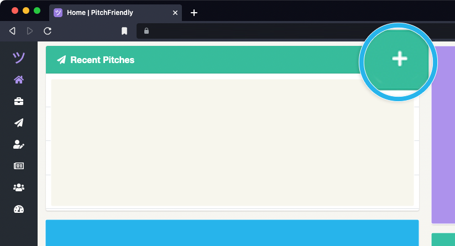Open a new browser tab
This screenshot has height=246, width=455.
[x=194, y=13]
